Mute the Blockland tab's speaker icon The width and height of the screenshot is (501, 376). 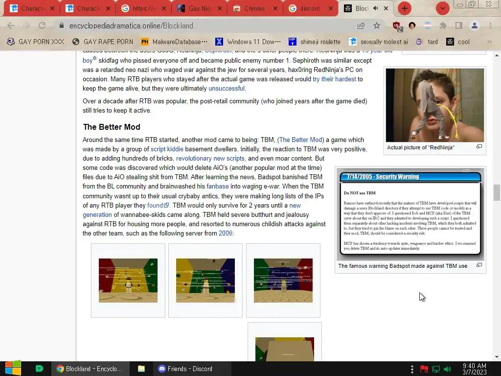coord(376,8)
